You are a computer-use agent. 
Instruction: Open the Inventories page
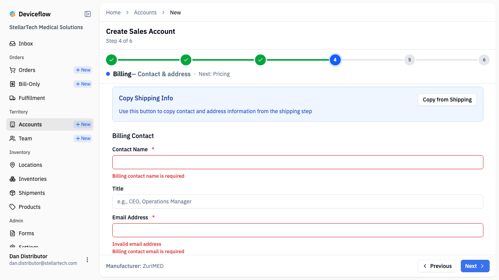[32, 178]
